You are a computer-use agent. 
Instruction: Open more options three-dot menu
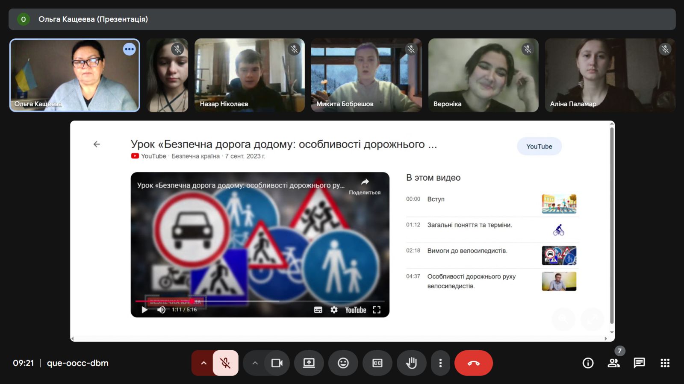[x=440, y=363]
